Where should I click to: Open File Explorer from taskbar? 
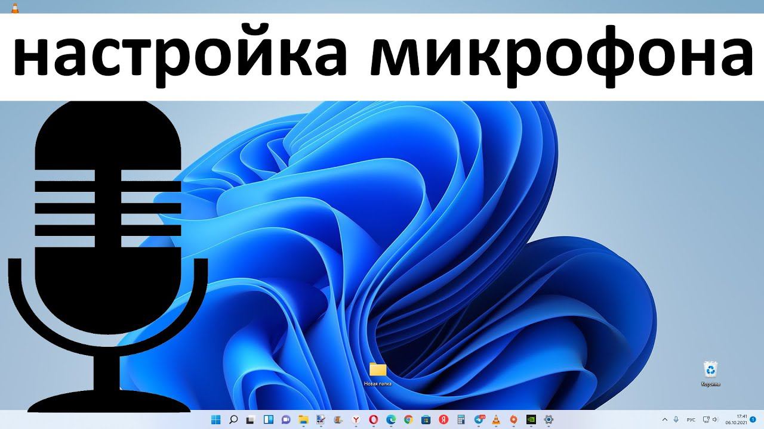click(x=303, y=419)
